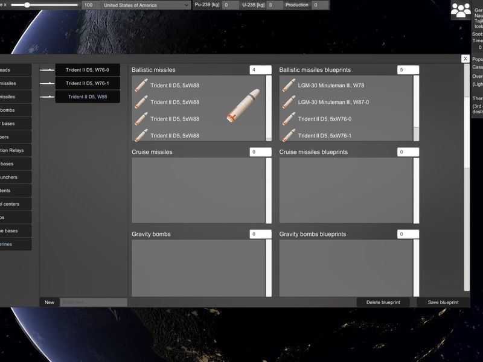Click Delete blueprint button

tap(383, 302)
